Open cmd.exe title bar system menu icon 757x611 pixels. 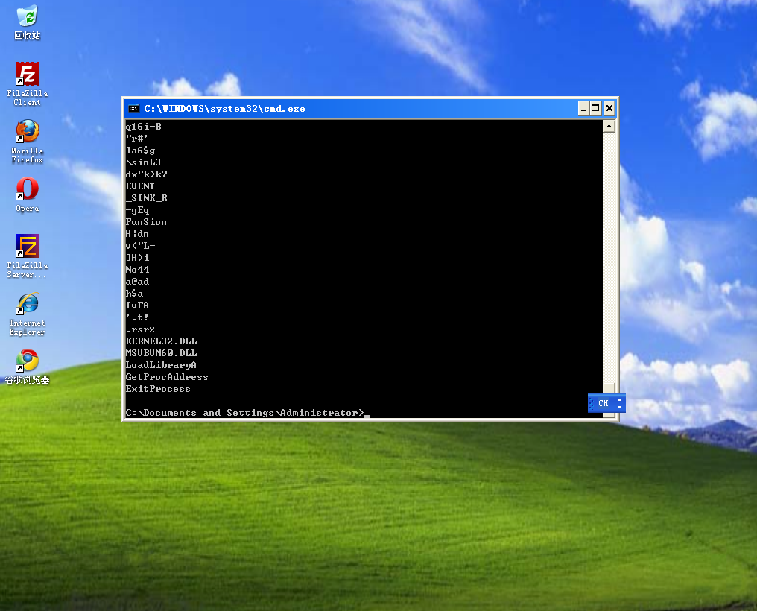133,109
